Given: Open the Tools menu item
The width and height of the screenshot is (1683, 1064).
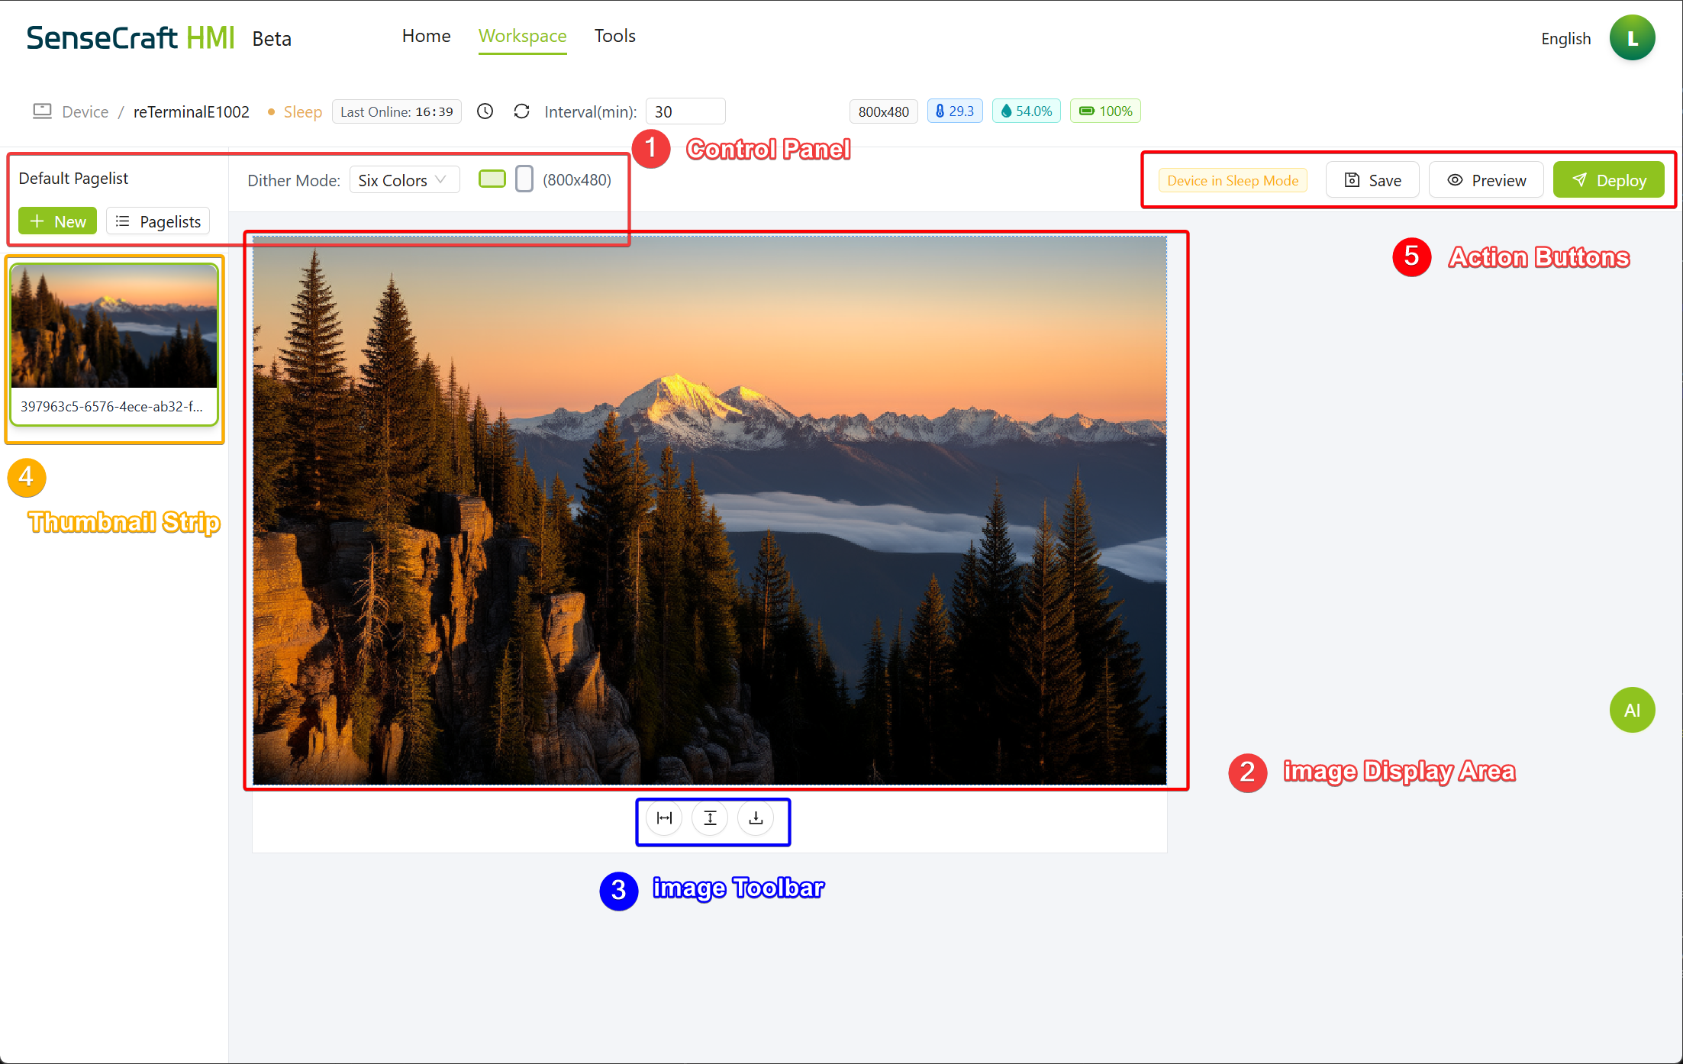Looking at the screenshot, I should (614, 36).
